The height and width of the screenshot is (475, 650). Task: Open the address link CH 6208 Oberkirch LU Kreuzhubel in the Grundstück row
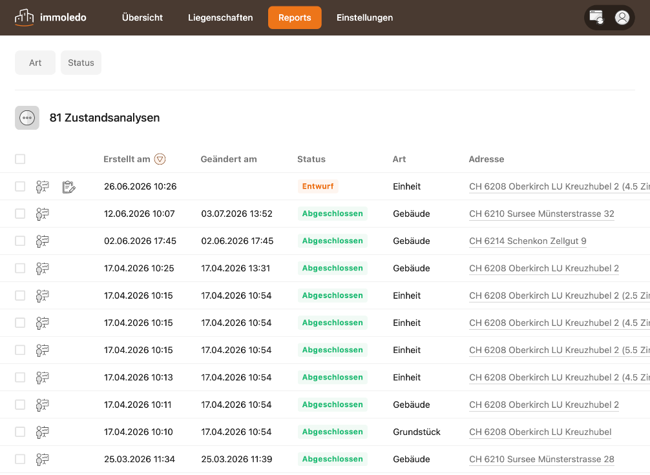[x=540, y=432]
